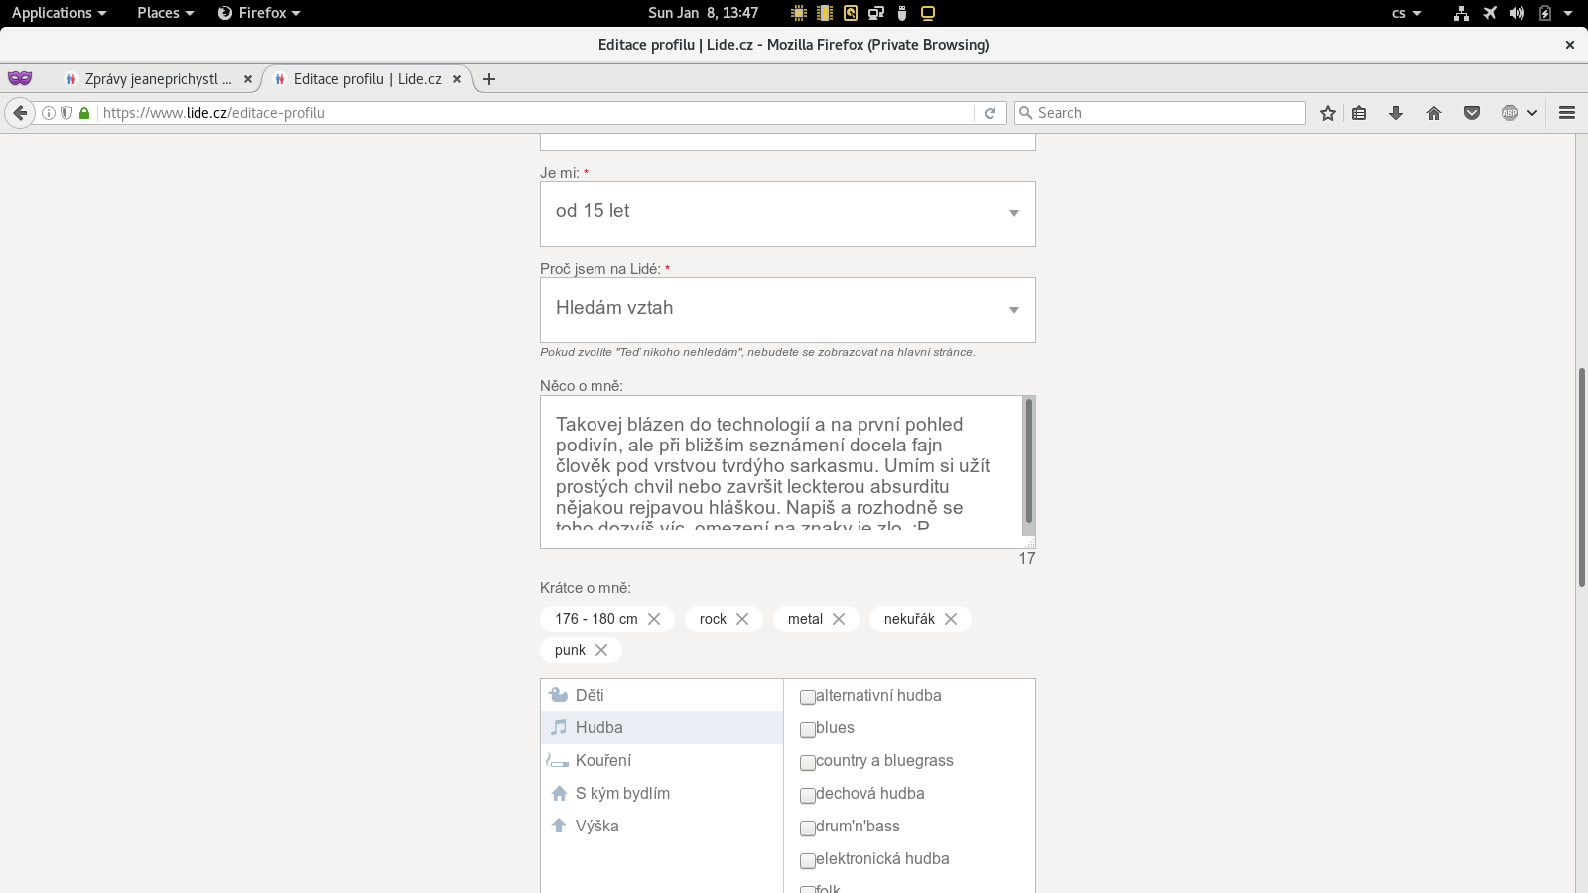Show site information via the info icon

(x=48, y=113)
